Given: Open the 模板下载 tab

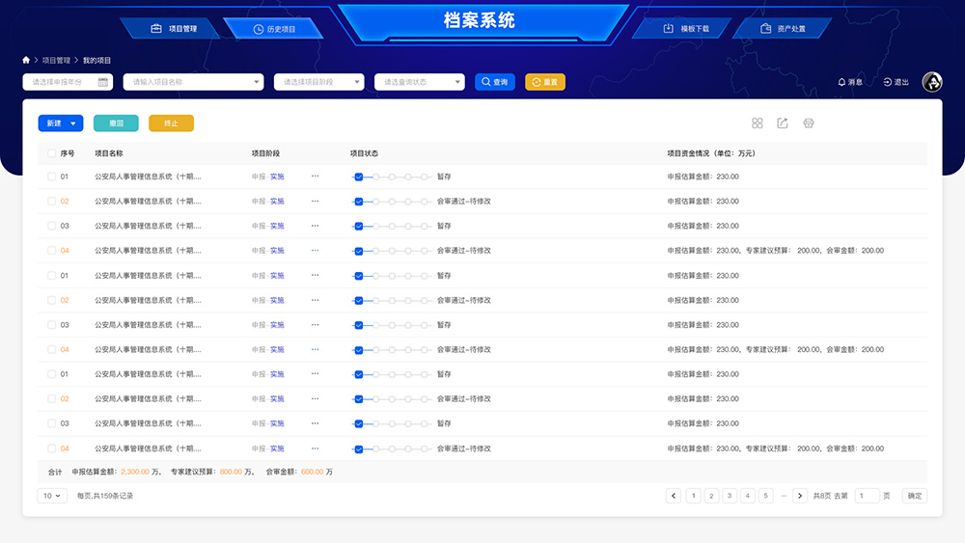Looking at the screenshot, I should point(686,29).
